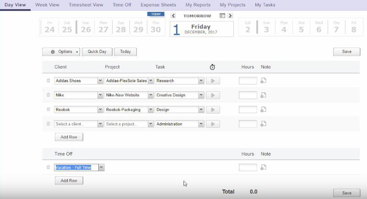Switch to the Week View tab

(47, 5)
